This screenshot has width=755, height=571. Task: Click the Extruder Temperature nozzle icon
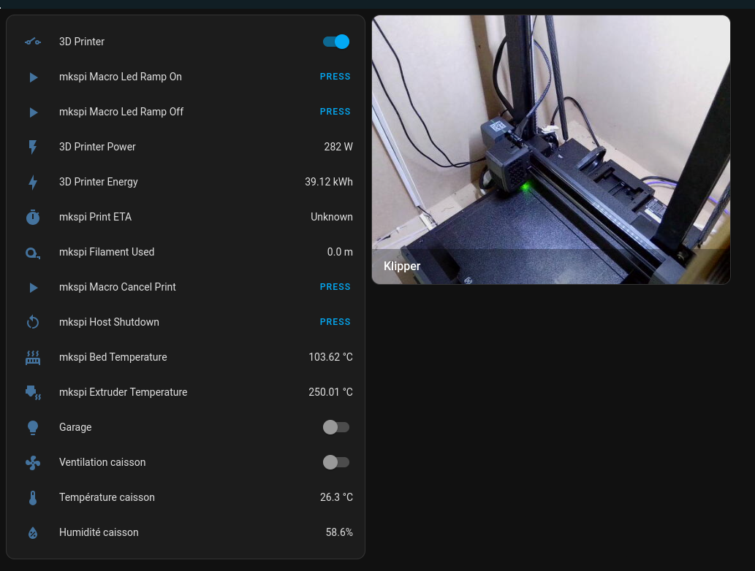[33, 393]
